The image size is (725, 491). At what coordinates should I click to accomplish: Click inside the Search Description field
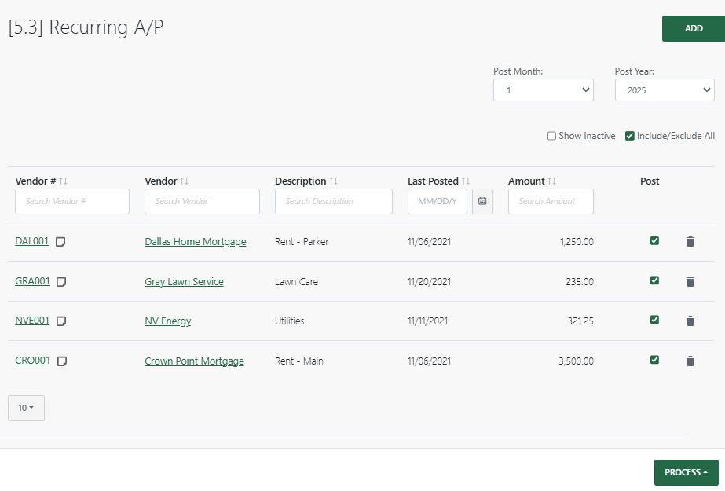click(333, 201)
